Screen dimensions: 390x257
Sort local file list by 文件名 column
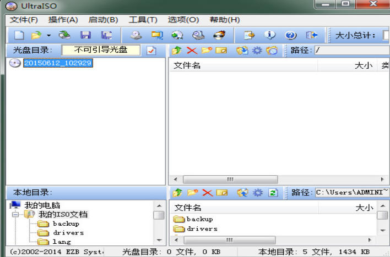tap(244, 208)
